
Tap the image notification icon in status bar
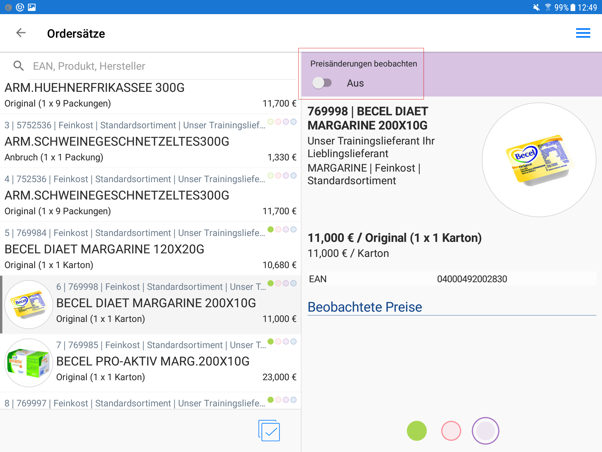tap(32, 7)
